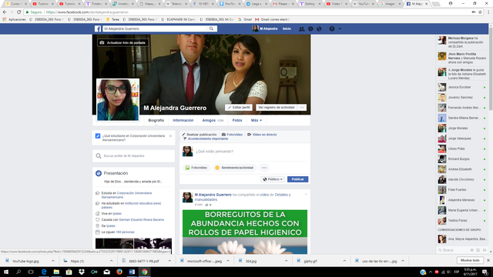This screenshot has height=277, width=493.
Task: Click German Eduardo Rivera Becerra link
Action: pos(141,219)
